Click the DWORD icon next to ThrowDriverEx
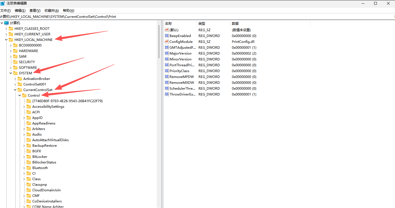The height and width of the screenshot is (208, 395). (x=166, y=94)
